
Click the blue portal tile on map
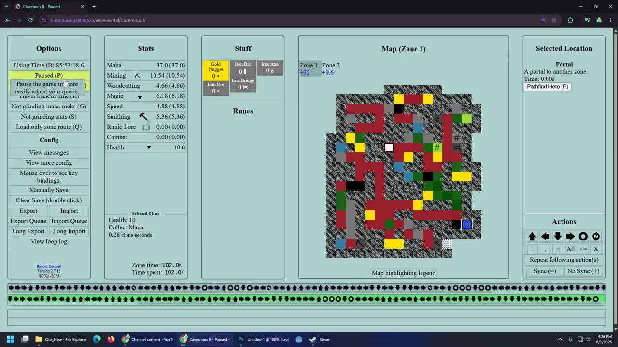click(466, 225)
